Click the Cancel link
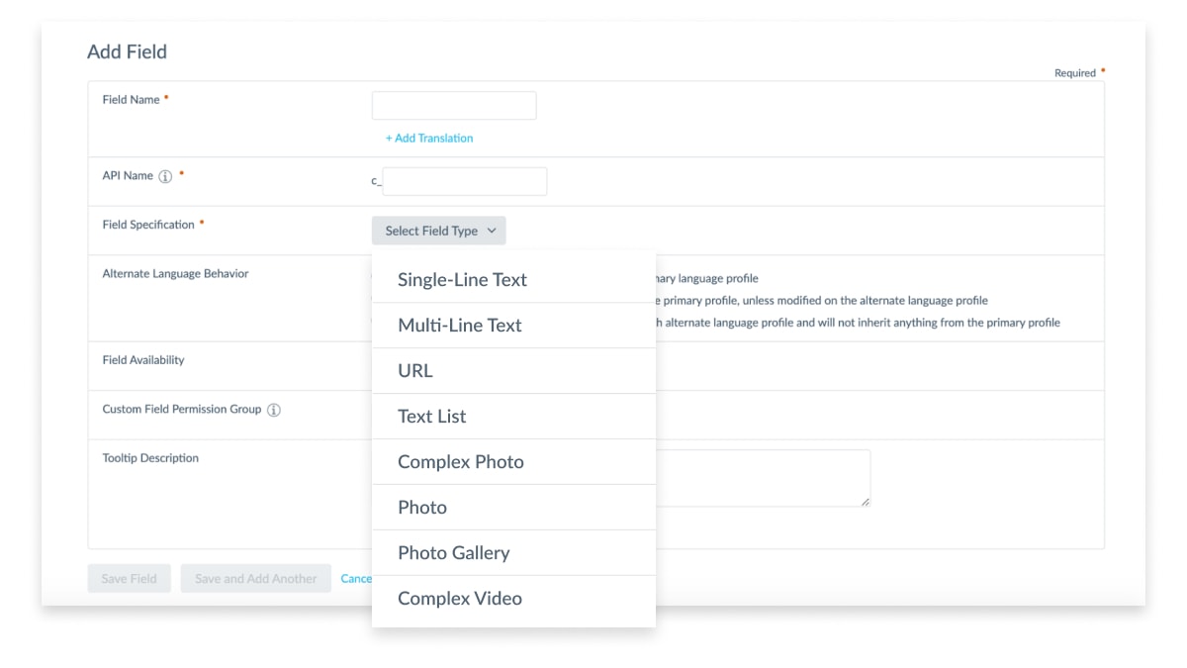The width and height of the screenshot is (1187, 668). [x=356, y=579]
